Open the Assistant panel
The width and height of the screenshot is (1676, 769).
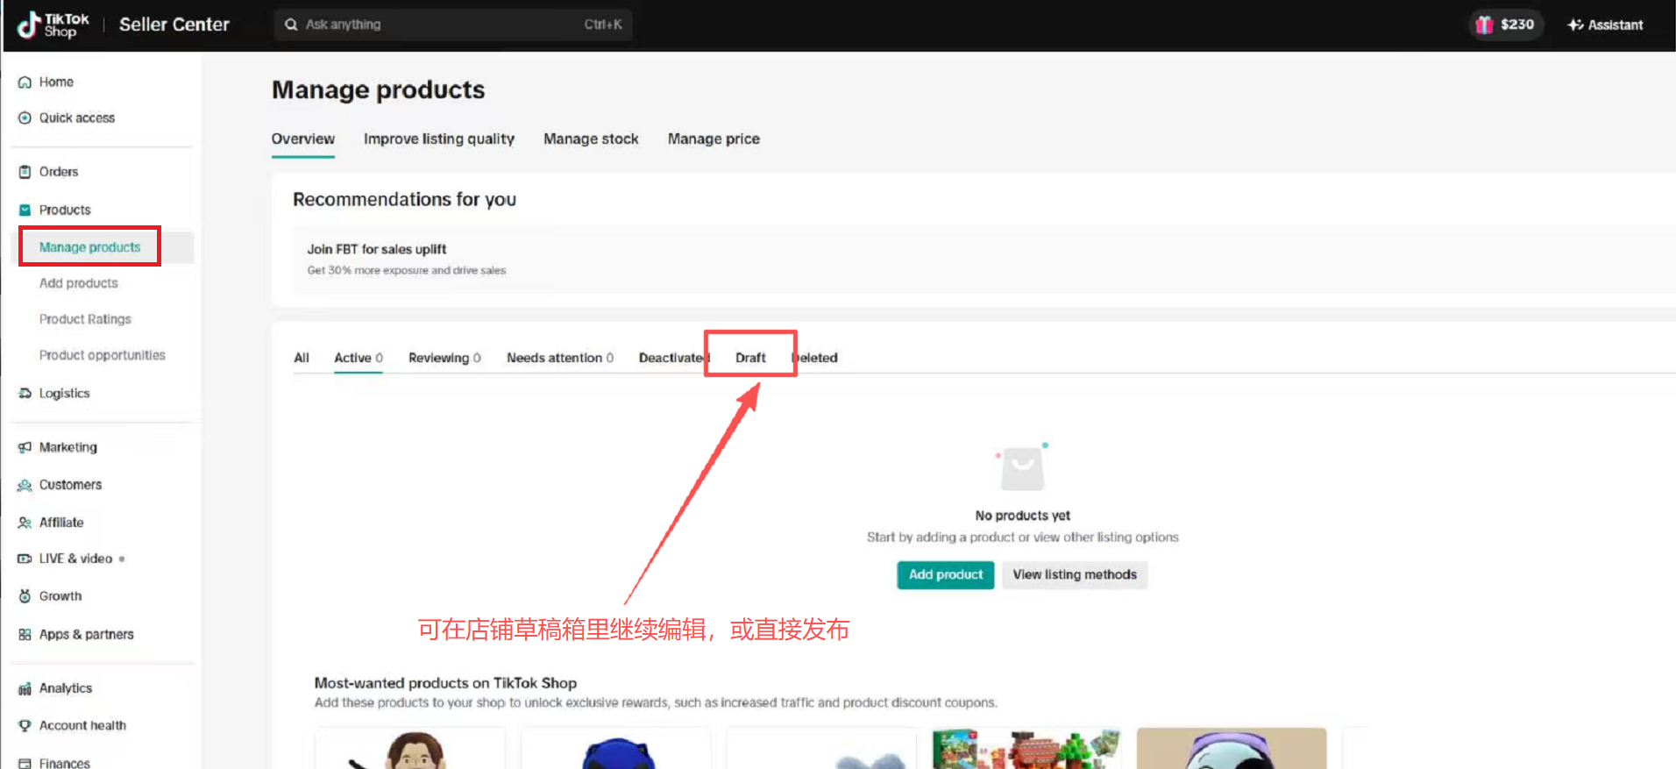1605,25
